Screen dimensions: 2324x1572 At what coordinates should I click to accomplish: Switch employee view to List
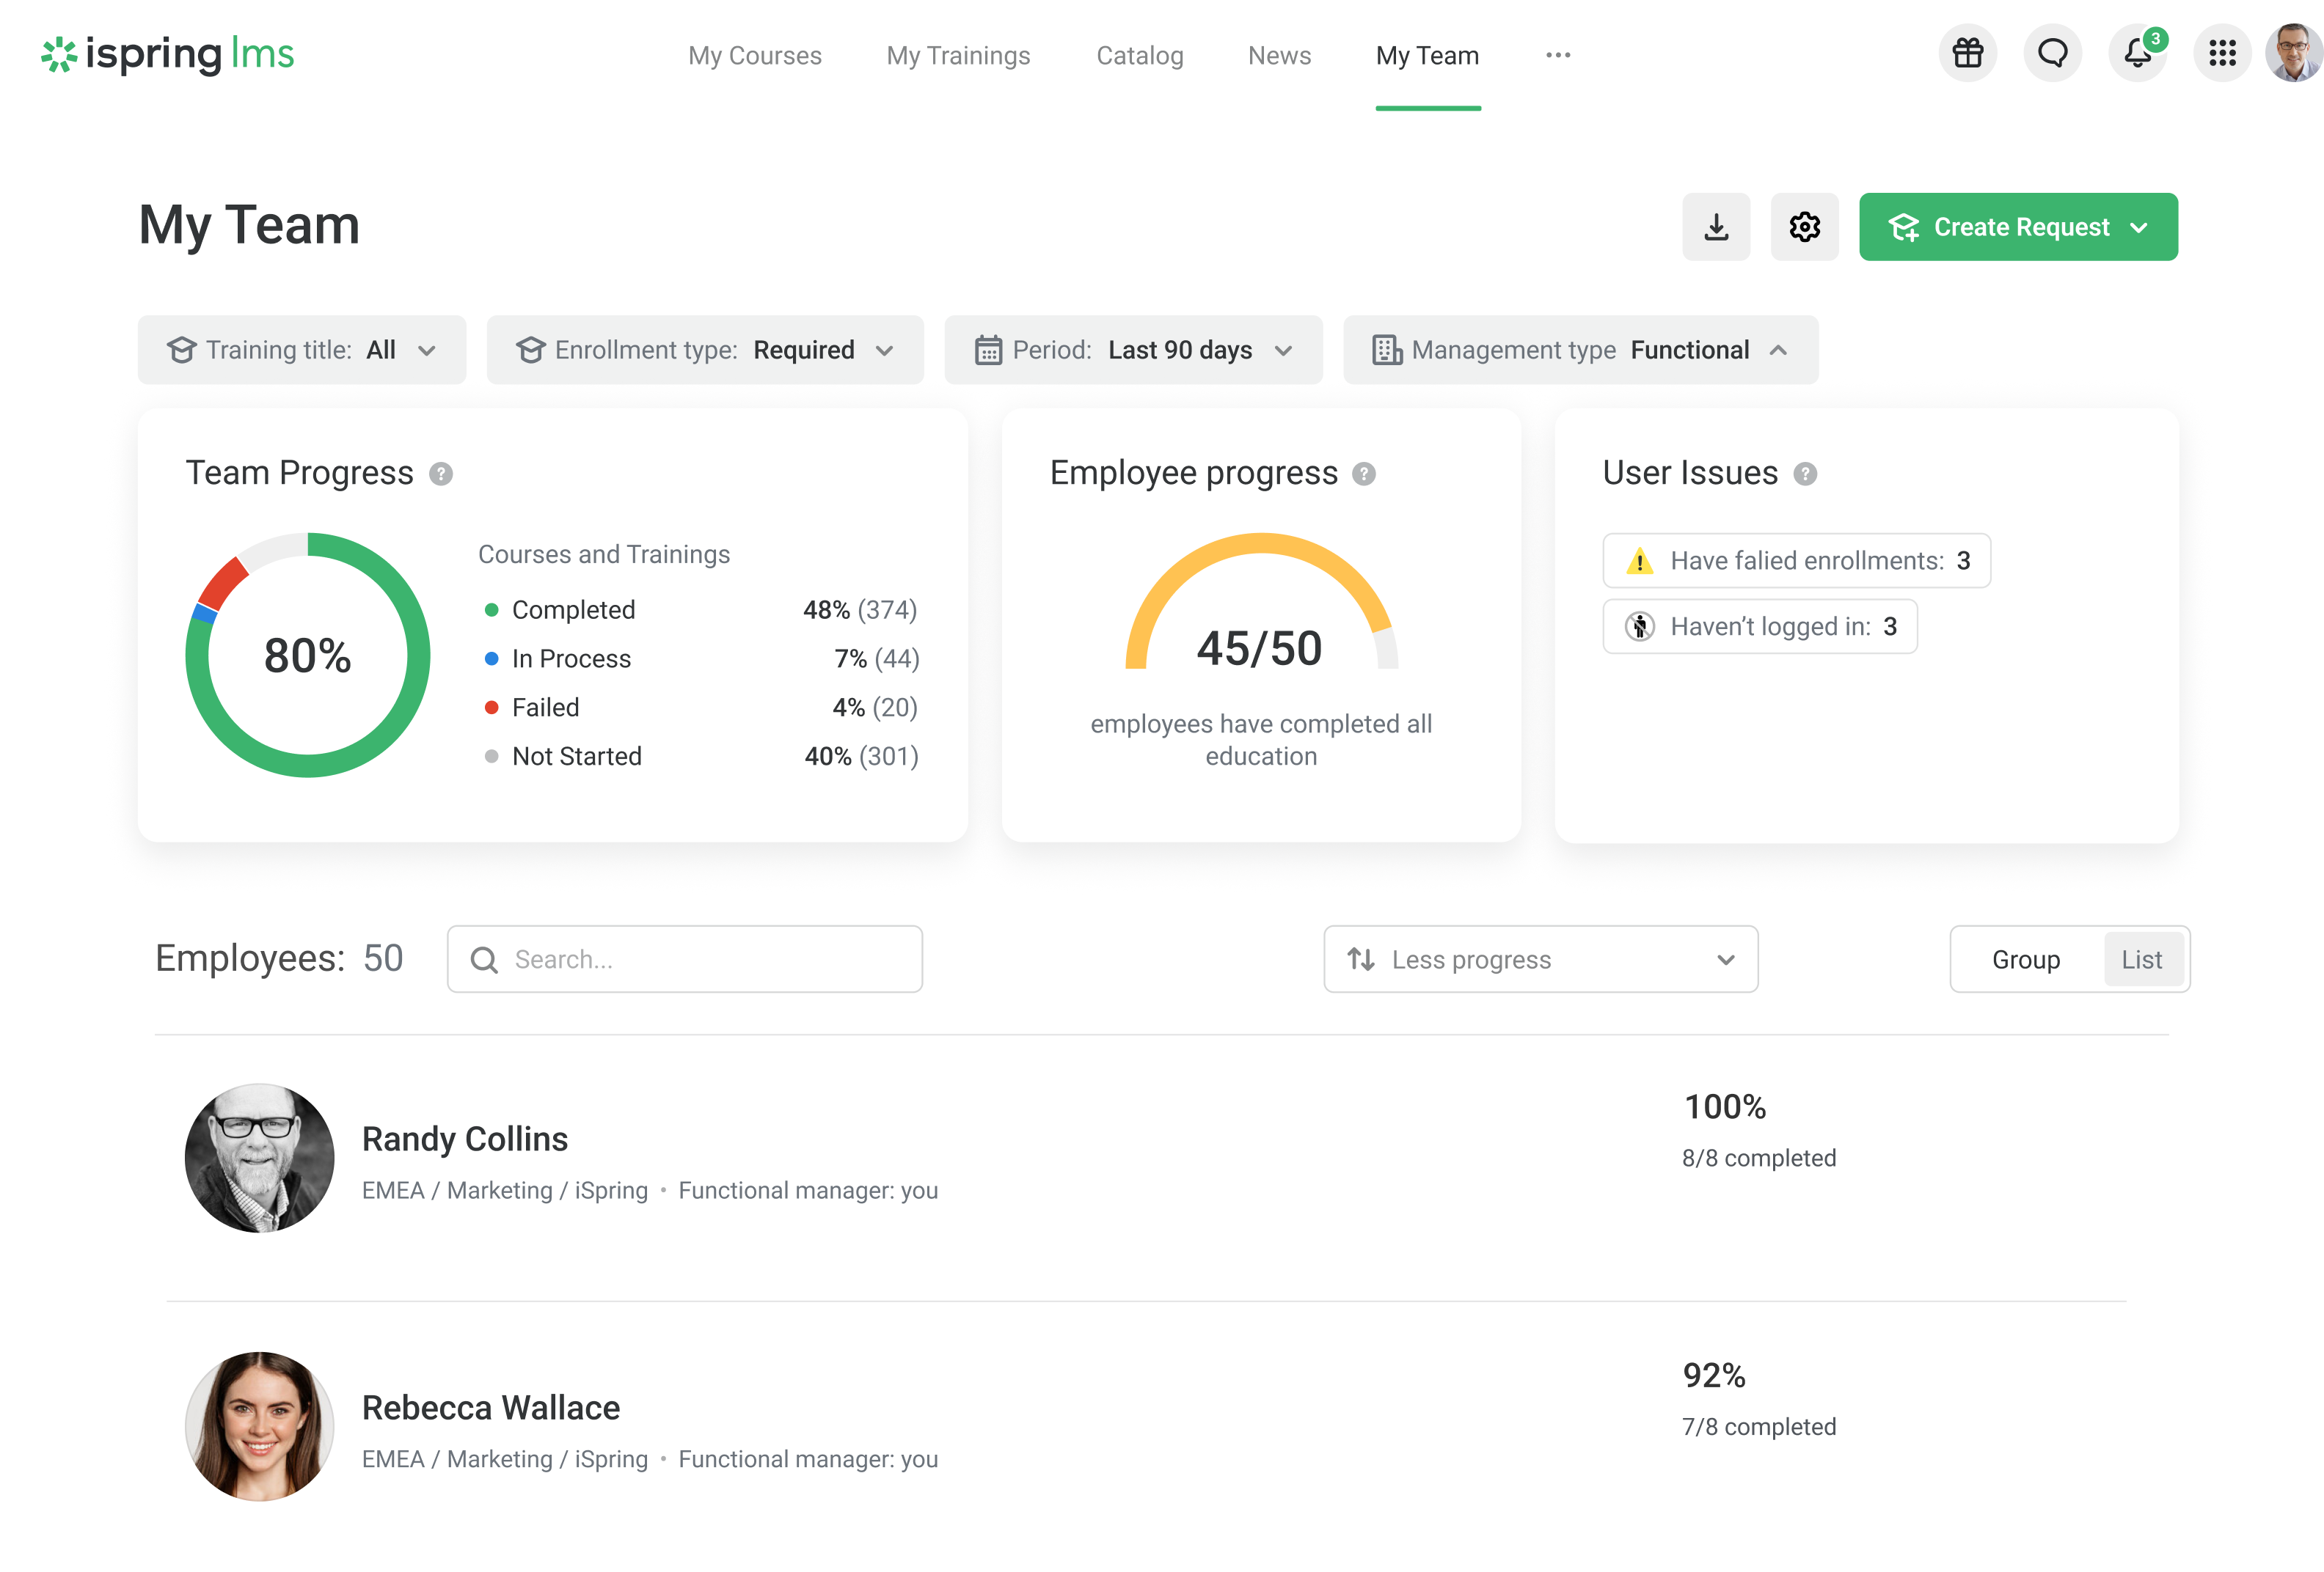(x=2143, y=958)
